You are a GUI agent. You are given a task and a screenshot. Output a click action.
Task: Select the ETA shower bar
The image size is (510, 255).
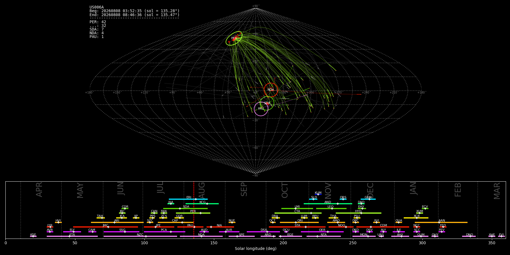[x=72, y=236]
